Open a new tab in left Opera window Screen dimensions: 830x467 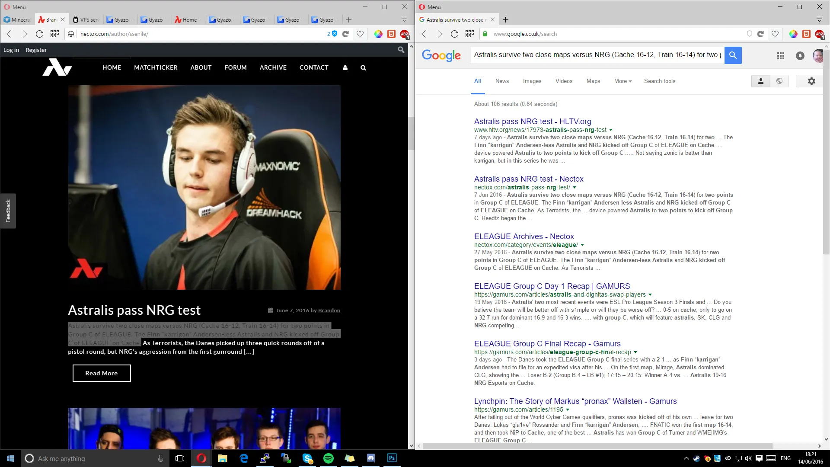click(348, 19)
